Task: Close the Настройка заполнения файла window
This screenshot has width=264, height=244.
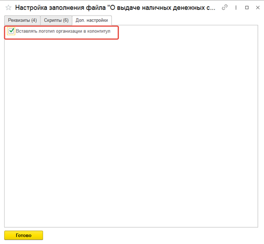Action: click(258, 8)
